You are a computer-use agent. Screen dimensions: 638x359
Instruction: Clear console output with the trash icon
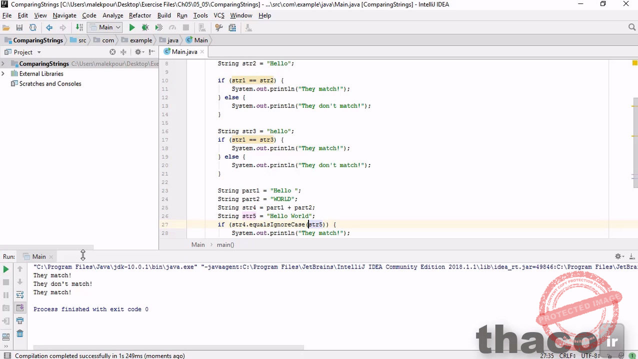click(x=20, y=333)
